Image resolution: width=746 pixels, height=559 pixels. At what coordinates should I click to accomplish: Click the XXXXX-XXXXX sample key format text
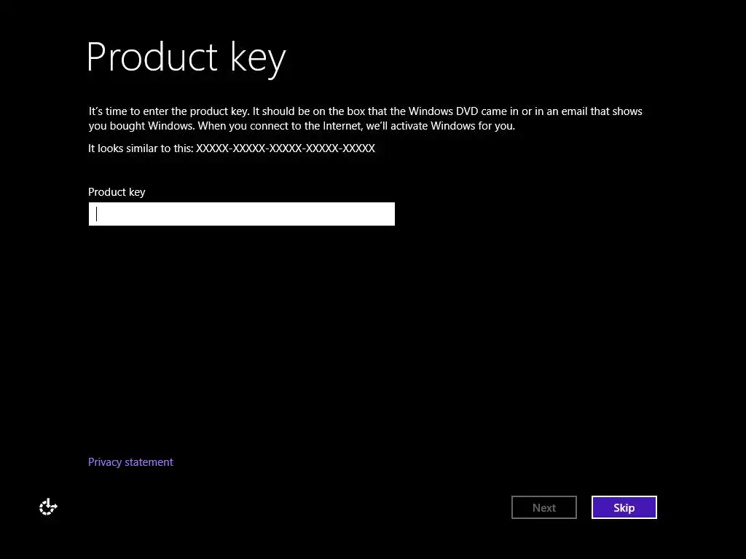[286, 148]
